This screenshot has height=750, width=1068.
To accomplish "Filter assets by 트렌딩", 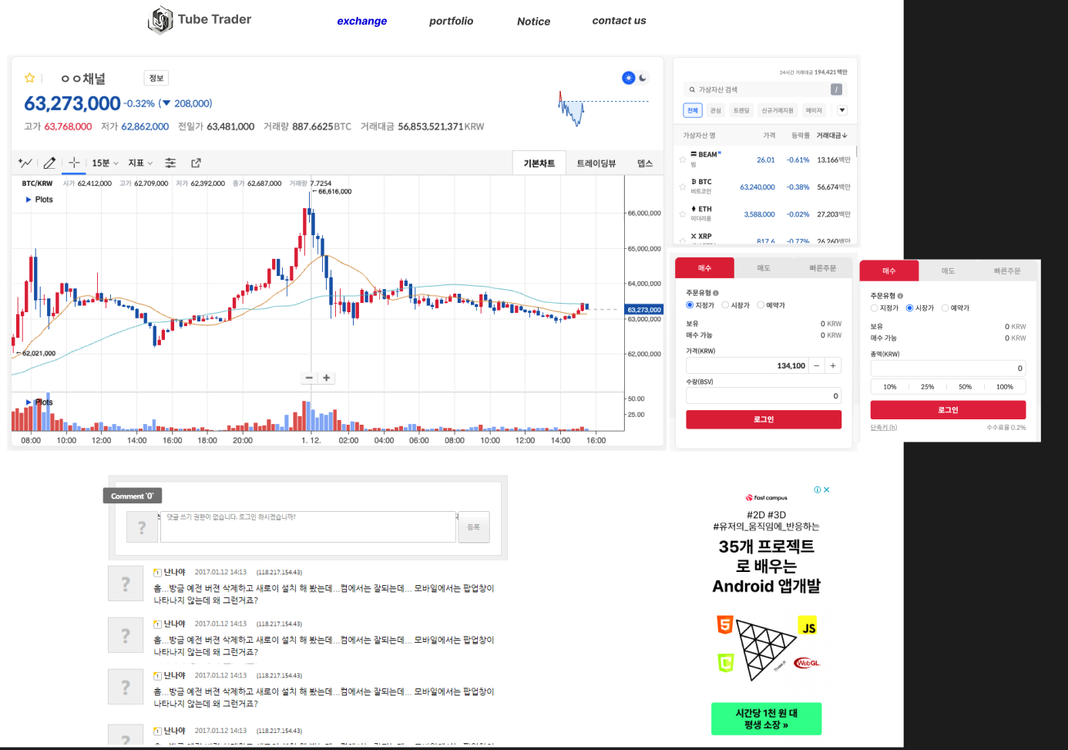I will pyautogui.click(x=741, y=110).
